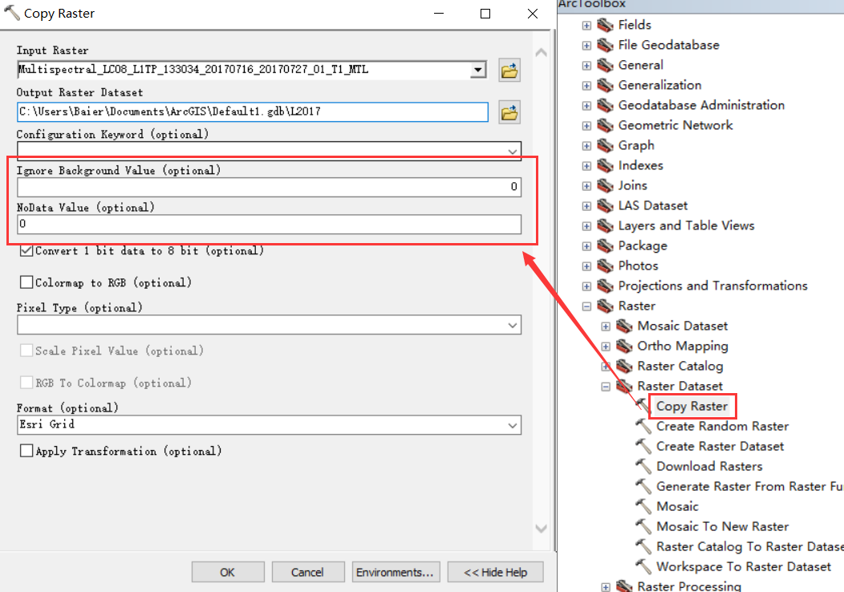Click the Hide Help button
Image resolution: width=844 pixels, height=592 pixels.
(495, 572)
